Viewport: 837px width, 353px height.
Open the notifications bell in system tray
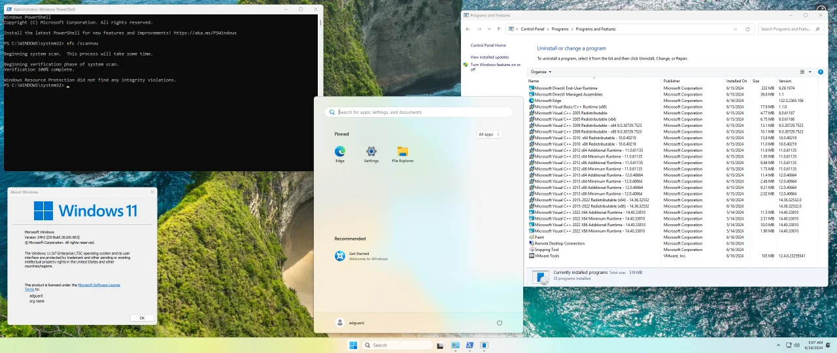(828, 345)
